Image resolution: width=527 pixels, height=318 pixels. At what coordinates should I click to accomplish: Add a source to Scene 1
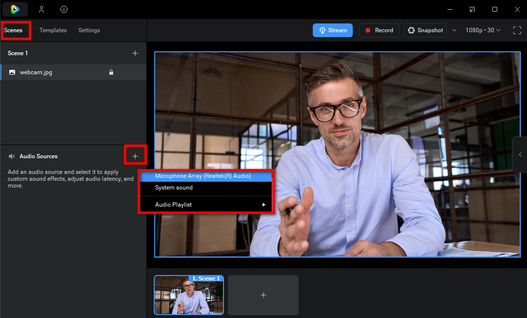tap(135, 53)
